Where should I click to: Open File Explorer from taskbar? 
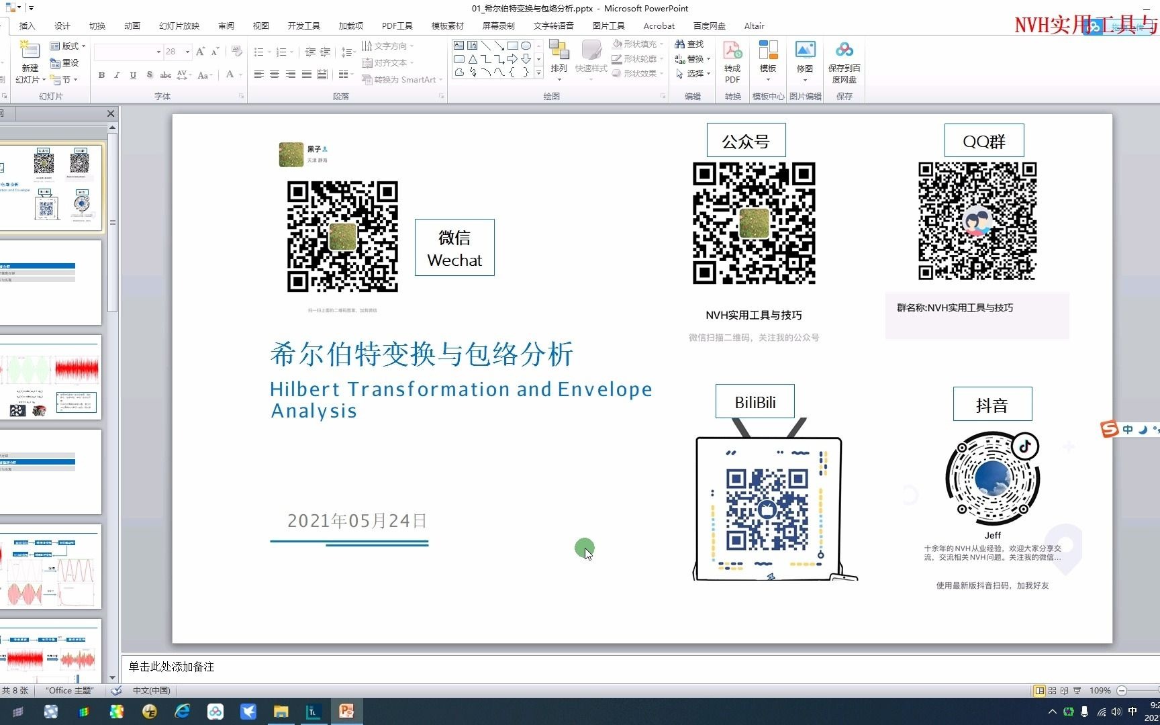coord(281,712)
